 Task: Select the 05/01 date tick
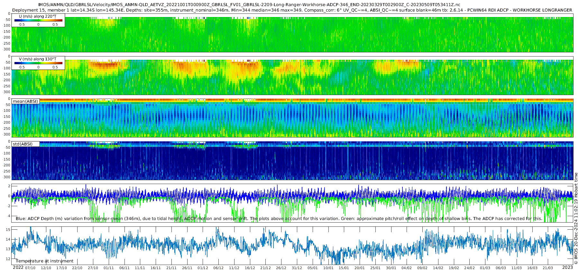coord(312,268)
